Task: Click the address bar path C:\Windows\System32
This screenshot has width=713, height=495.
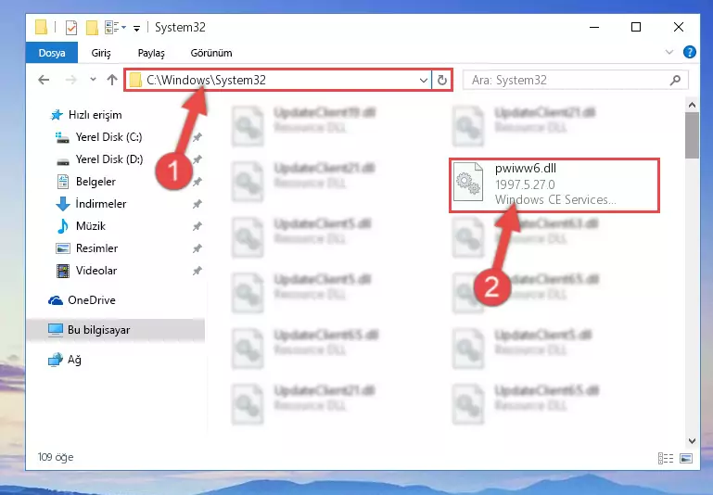Action: point(206,80)
